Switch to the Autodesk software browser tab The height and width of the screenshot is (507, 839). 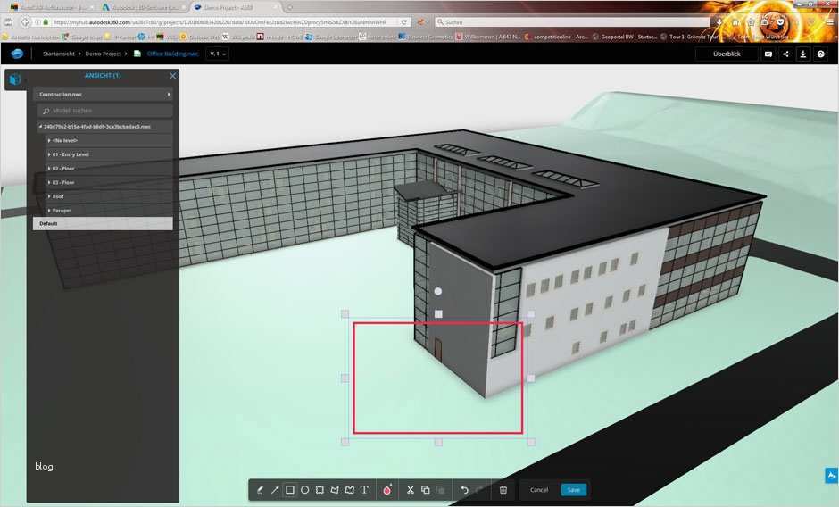click(142, 7)
